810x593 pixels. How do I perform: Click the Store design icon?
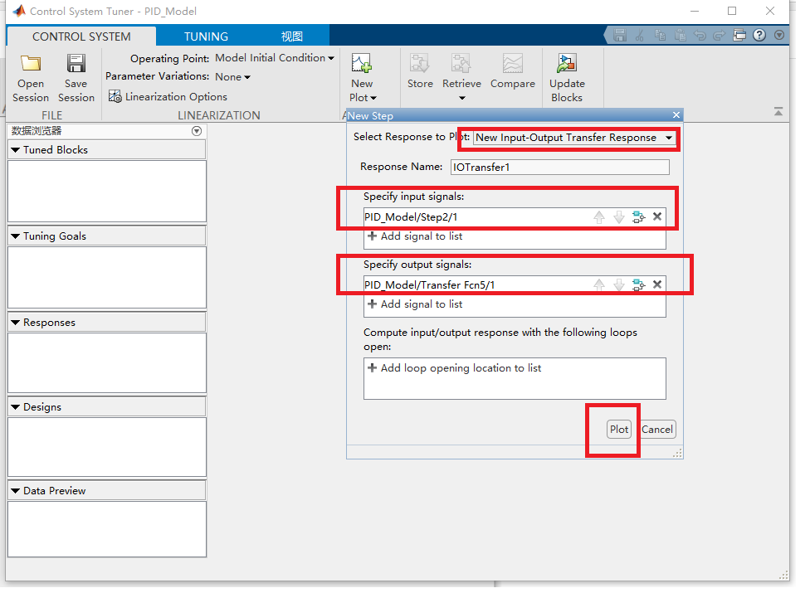[419, 64]
